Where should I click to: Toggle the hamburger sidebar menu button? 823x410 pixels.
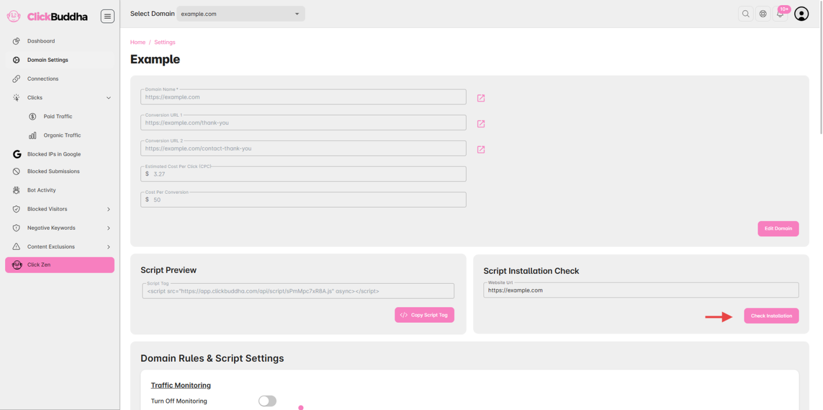tap(107, 16)
